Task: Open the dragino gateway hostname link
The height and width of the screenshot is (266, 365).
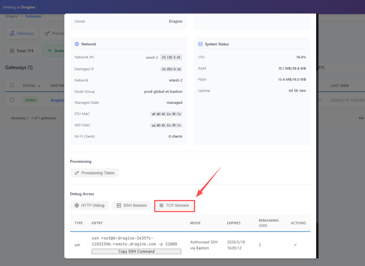Action: (57, 100)
